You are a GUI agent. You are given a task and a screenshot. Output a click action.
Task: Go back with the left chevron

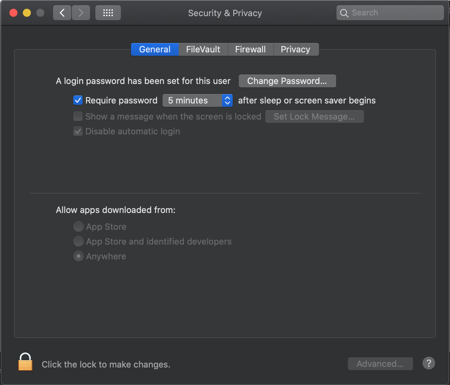pos(62,13)
